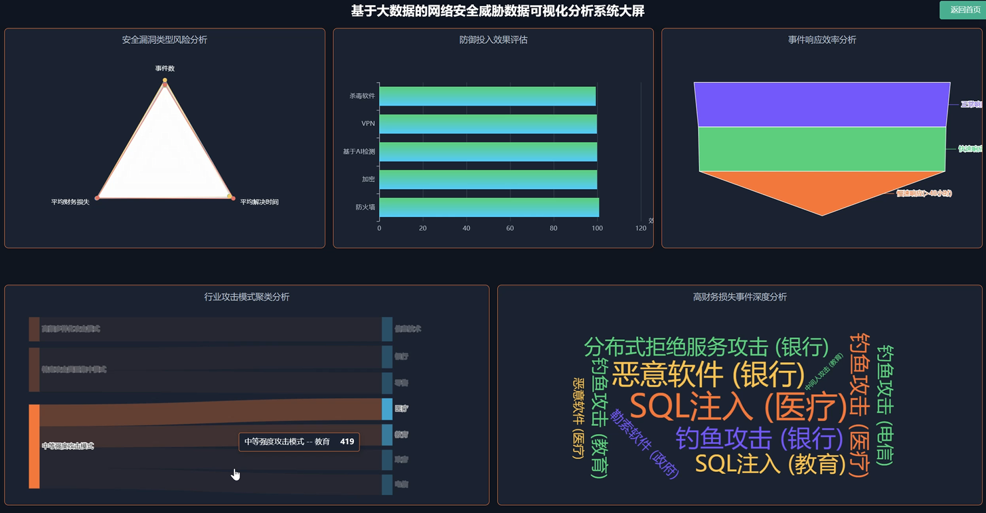Click the 防御投入效果评估 panel title
This screenshot has width=986, height=513.
click(x=493, y=40)
